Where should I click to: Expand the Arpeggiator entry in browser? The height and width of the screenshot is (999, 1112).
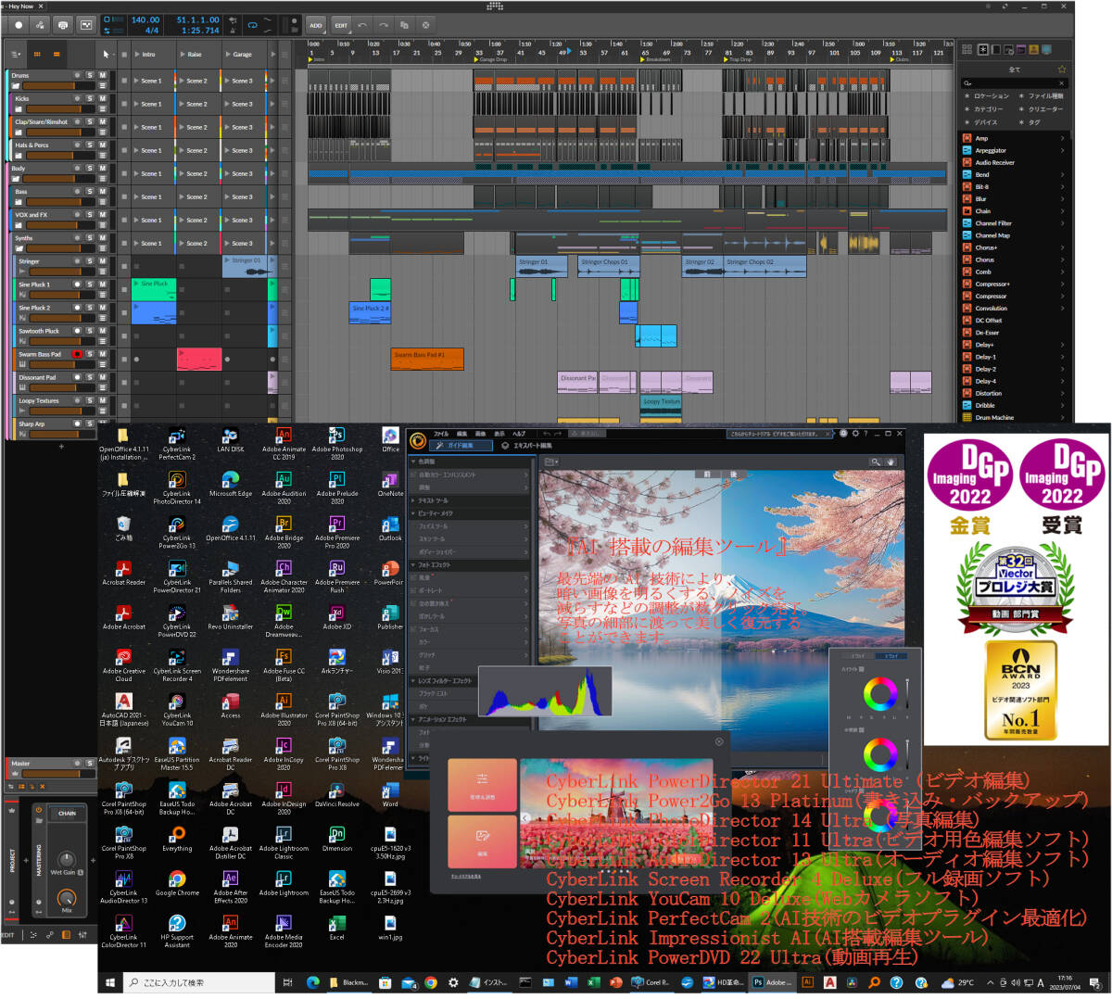click(1062, 150)
